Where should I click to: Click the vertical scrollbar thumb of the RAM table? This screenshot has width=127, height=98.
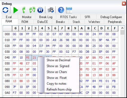click(x=122, y=32)
